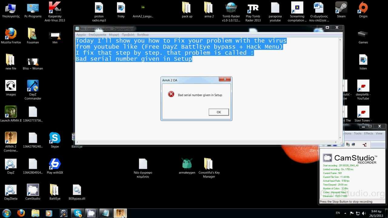
Task: Click the Notepad vertical scrollbar up arrow
Action: [x=340, y=40]
